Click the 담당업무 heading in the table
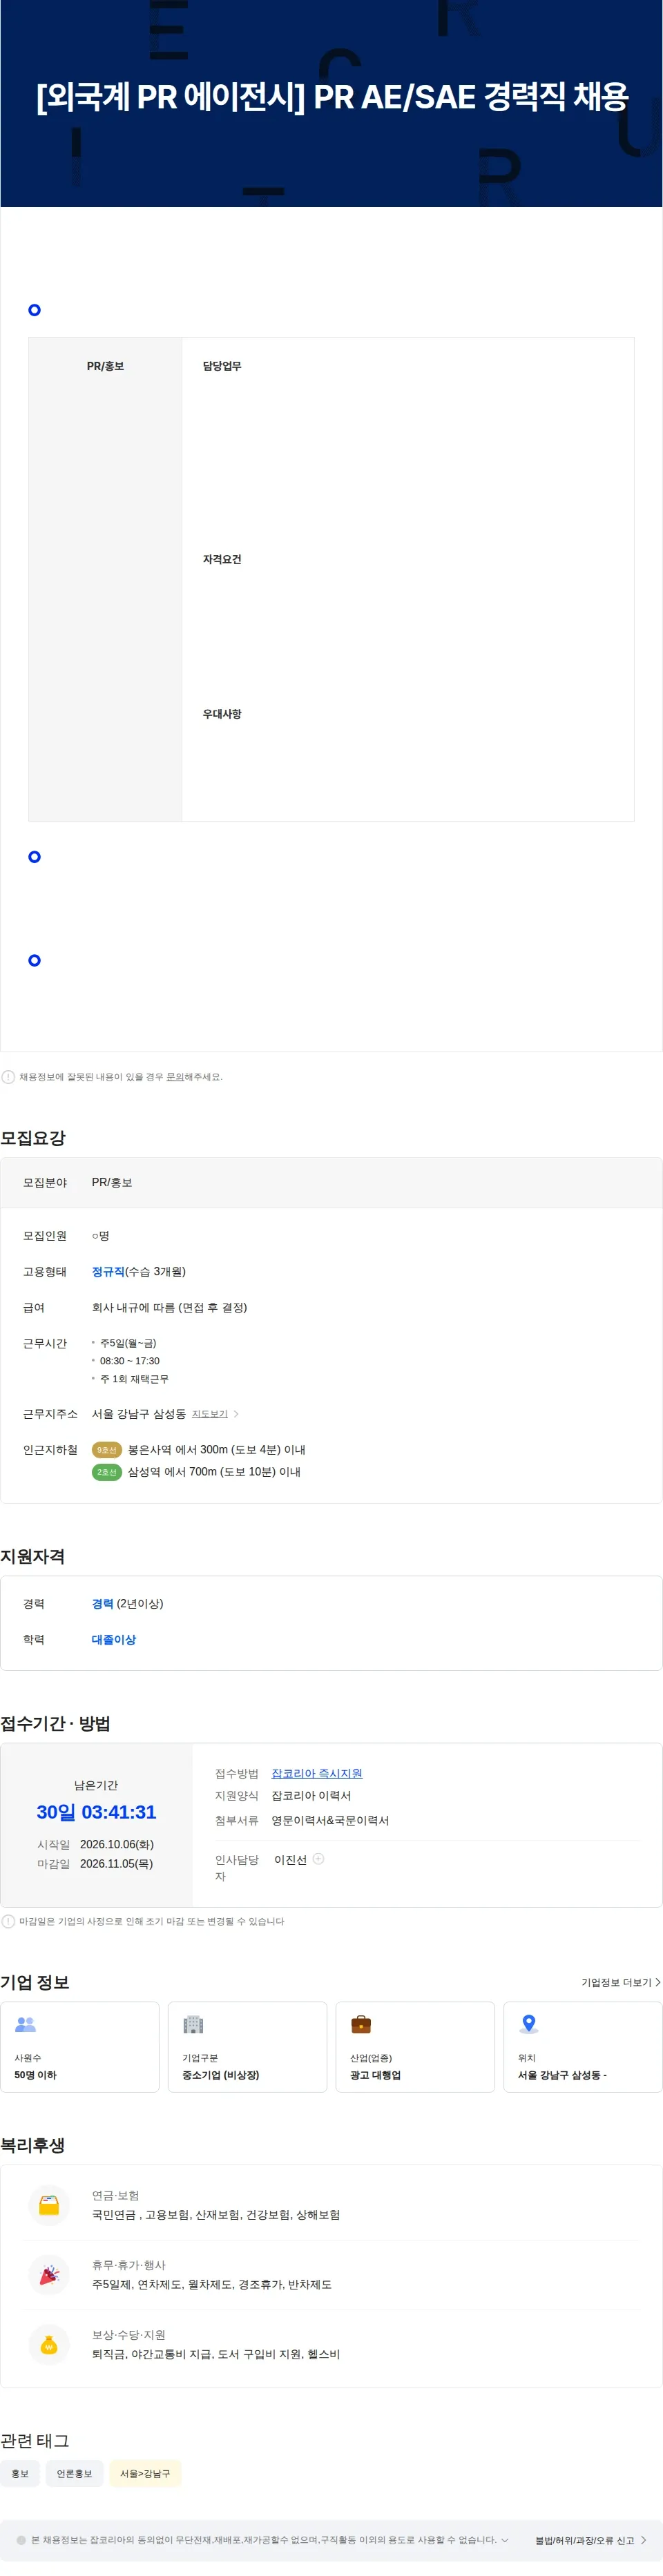Screen dimensions: 663x2576 222,366
